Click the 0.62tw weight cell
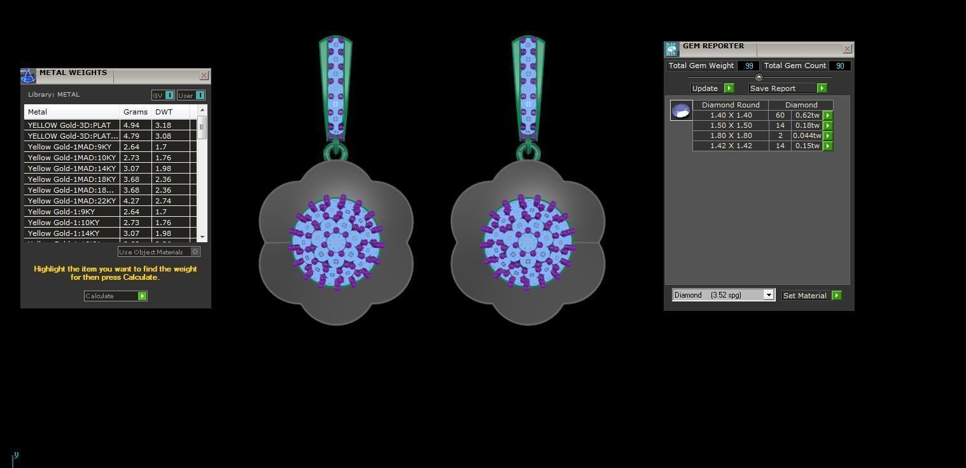Viewport: 966px width, 468px height. coord(807,116)
